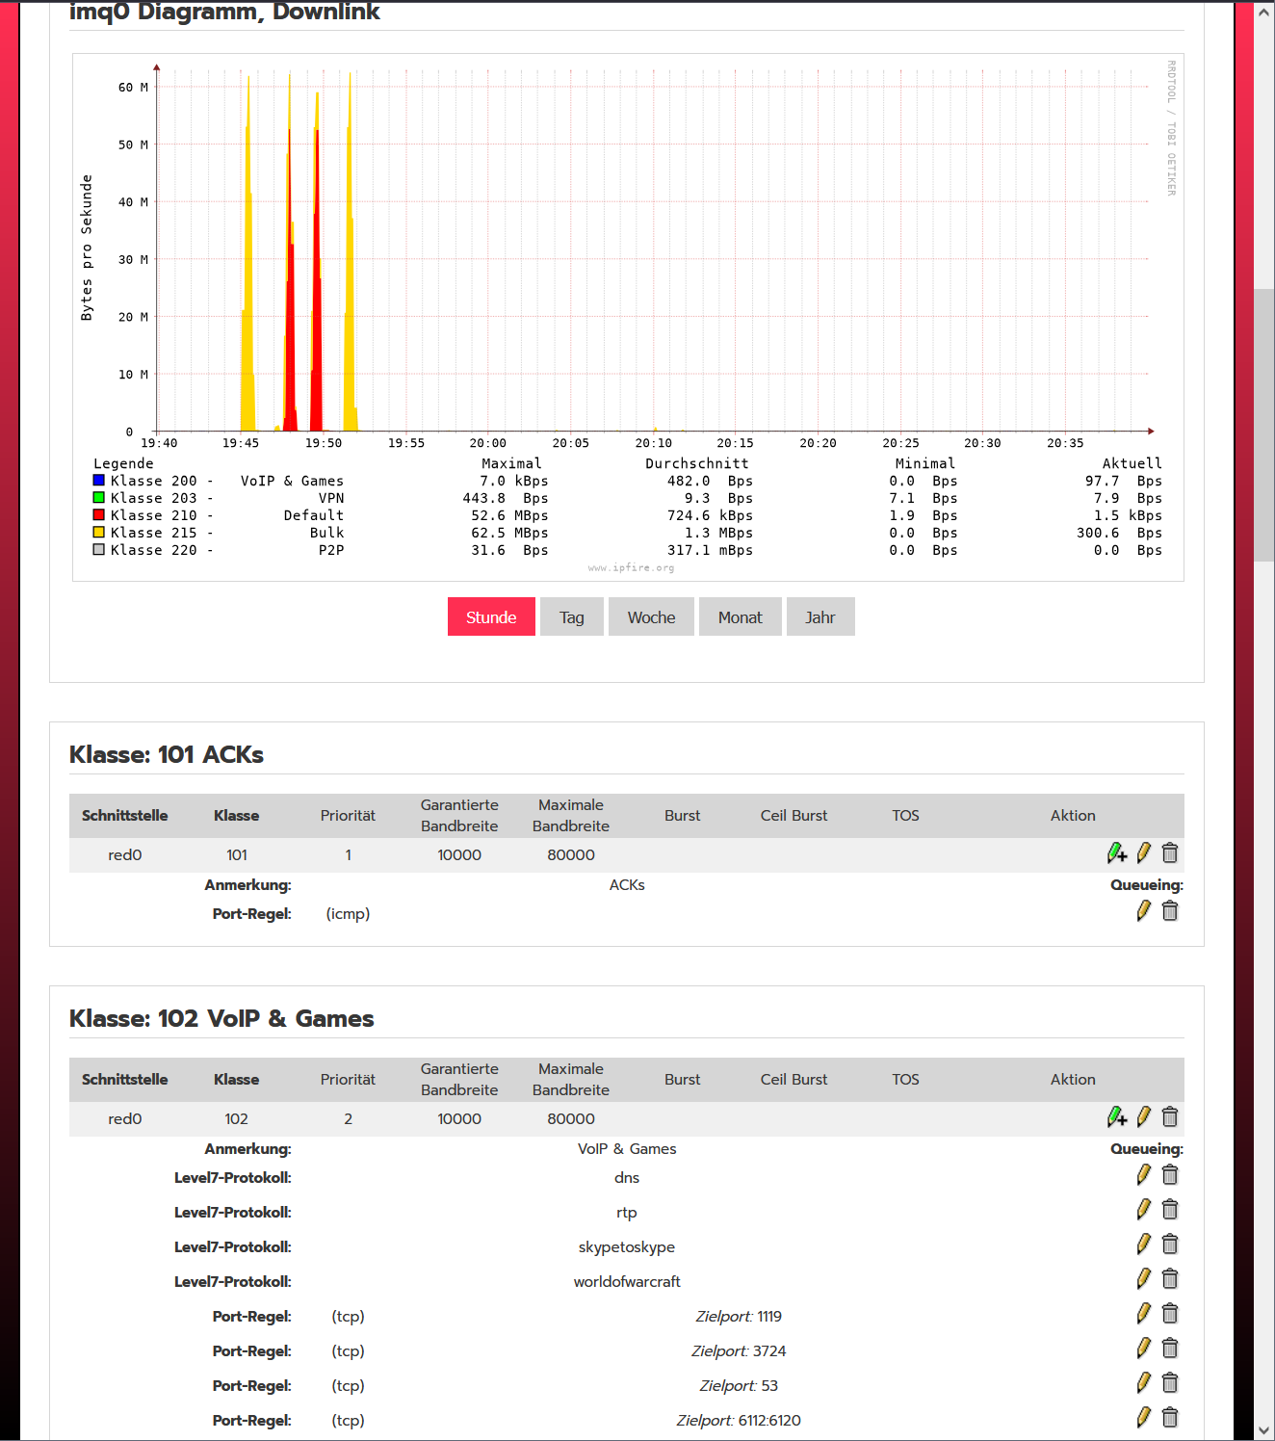Edit the Zielport 1119 port rule

[1144, 1313]
